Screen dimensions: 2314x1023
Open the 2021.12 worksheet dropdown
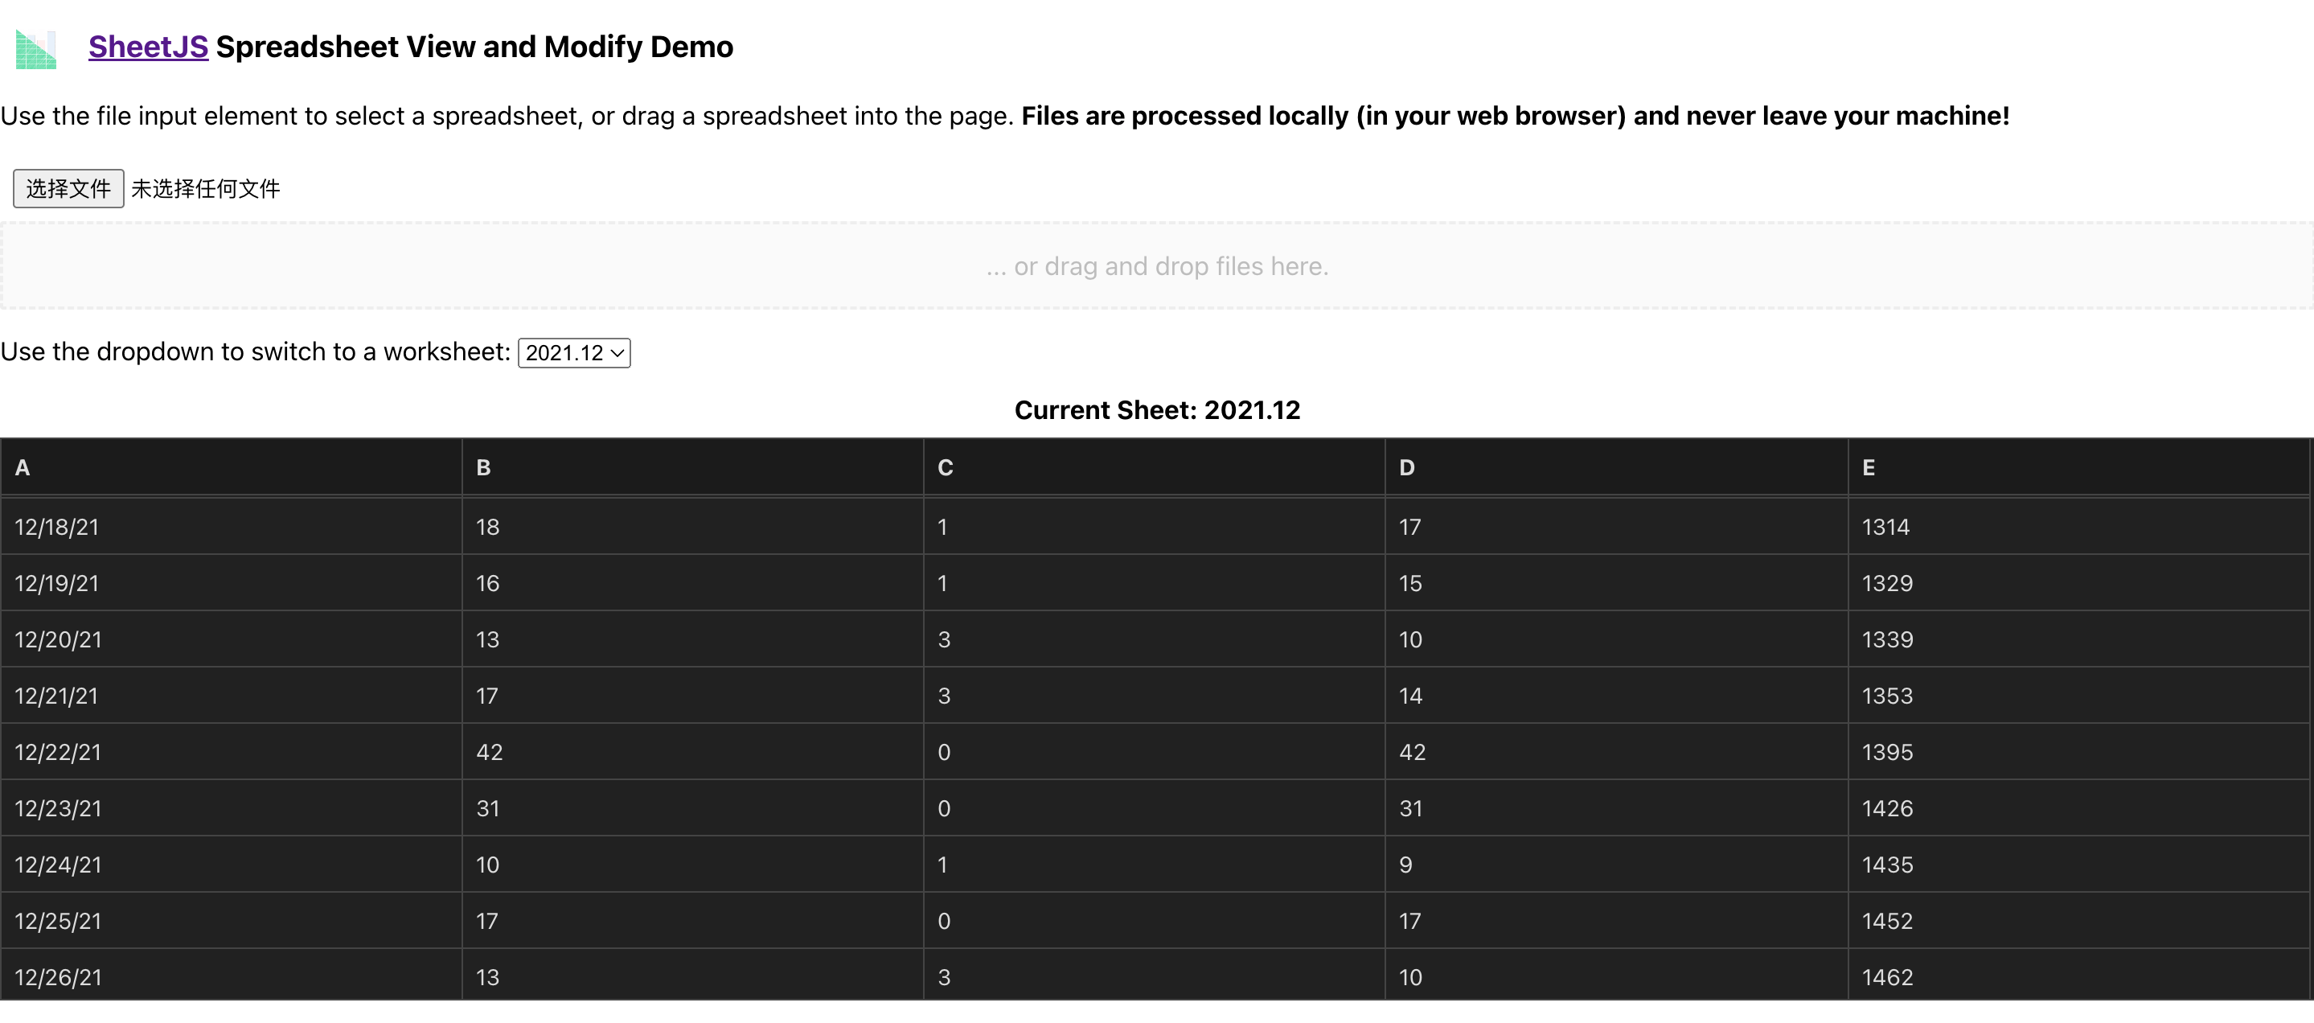[574, 353]
